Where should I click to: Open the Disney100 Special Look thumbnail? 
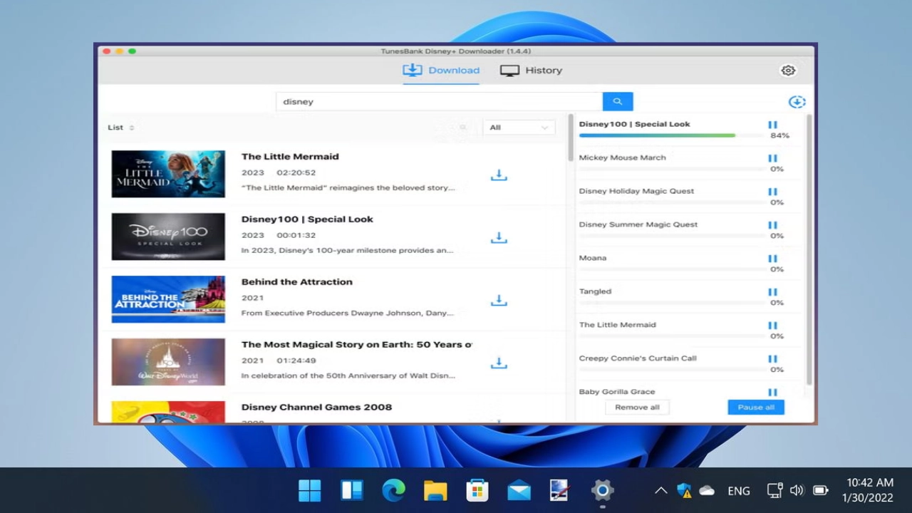coord(168,237)
